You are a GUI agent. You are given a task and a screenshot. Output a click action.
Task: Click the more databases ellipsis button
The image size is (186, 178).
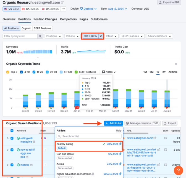point(63,9)
